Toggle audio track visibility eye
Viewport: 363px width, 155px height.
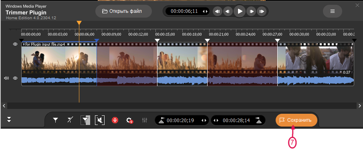pyautogui.click(x=15, y=78)
